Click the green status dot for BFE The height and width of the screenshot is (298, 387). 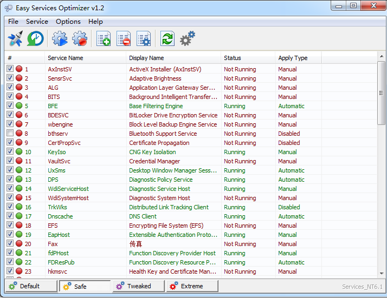[19, 105]
